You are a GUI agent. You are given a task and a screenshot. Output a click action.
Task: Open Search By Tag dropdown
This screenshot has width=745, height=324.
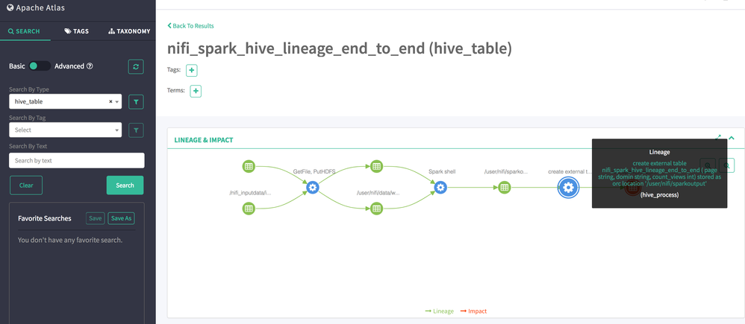(x=66, y=130)
